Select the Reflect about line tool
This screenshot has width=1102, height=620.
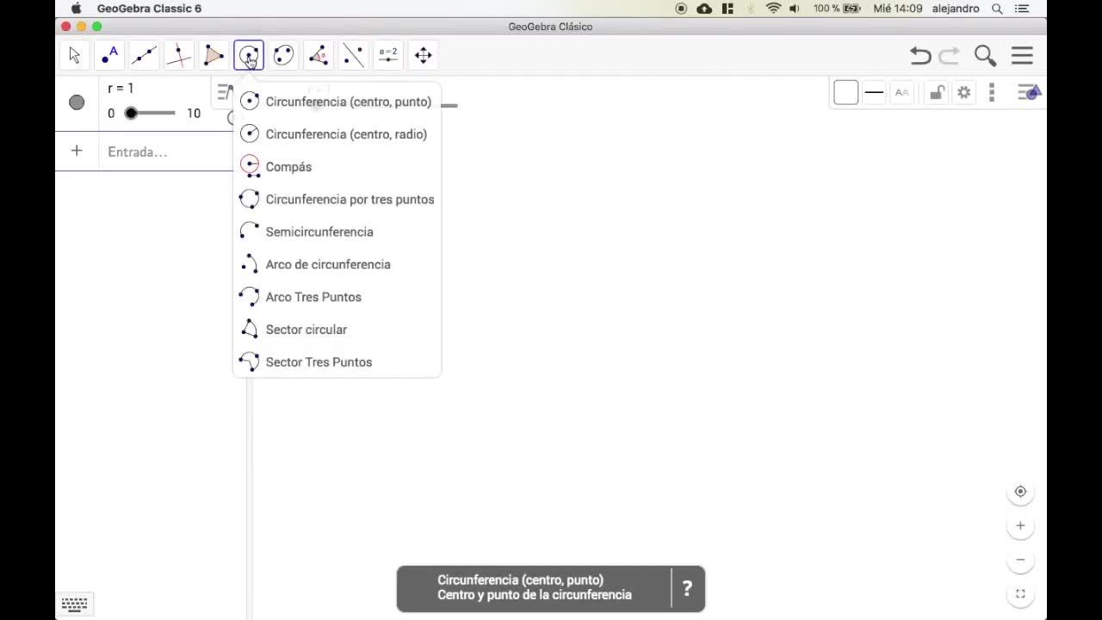coord(353,55)
